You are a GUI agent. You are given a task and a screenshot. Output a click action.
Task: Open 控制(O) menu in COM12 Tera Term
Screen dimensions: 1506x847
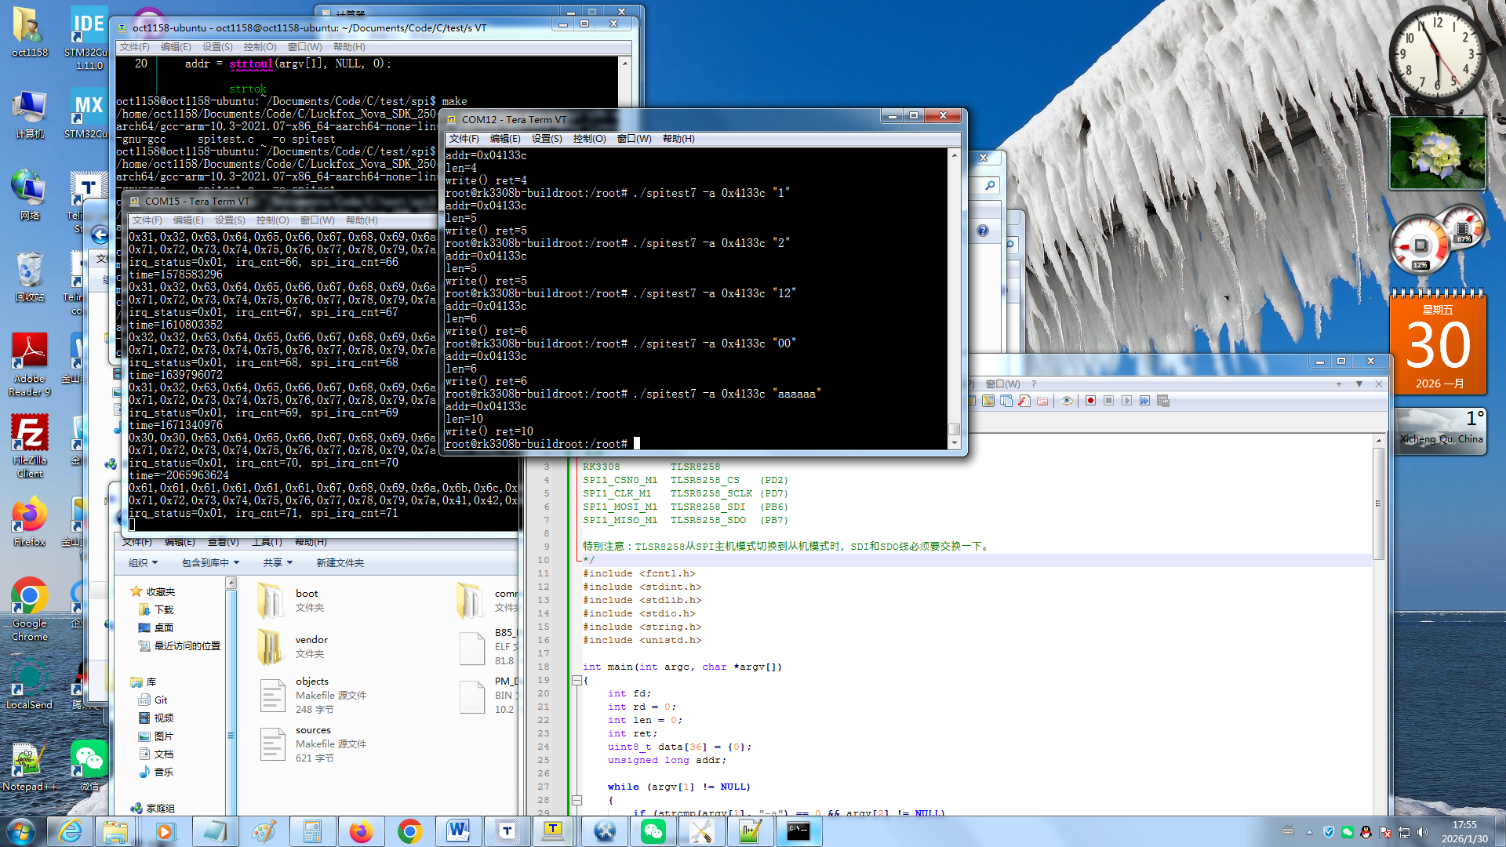pos(589,139)
